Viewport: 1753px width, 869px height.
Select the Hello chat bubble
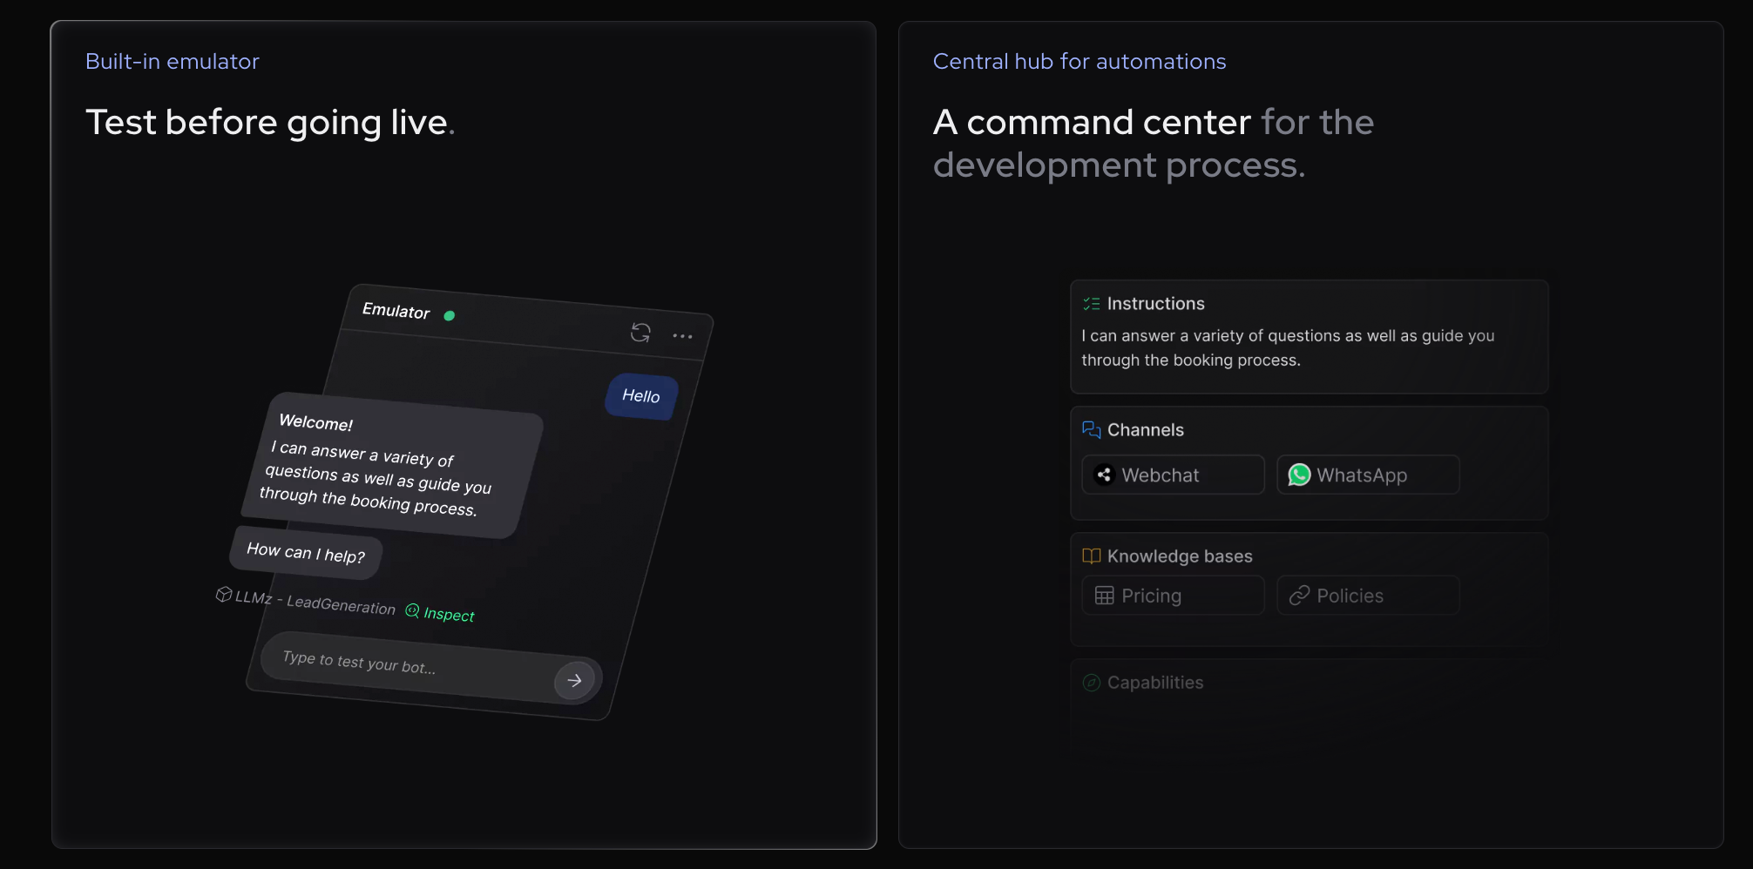(x=641, y=396)
